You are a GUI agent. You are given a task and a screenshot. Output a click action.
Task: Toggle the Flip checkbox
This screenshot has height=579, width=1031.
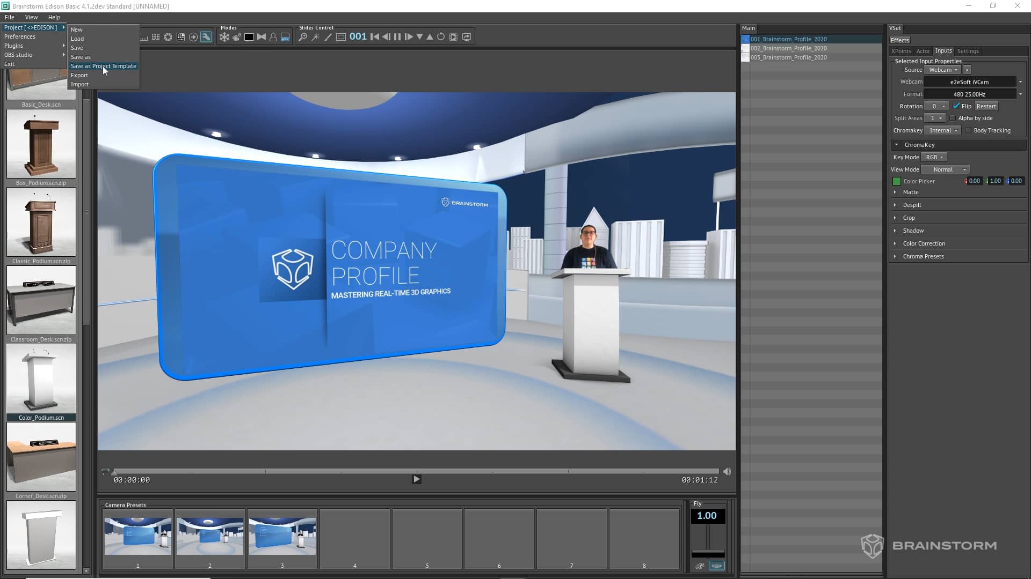point(956,106)
